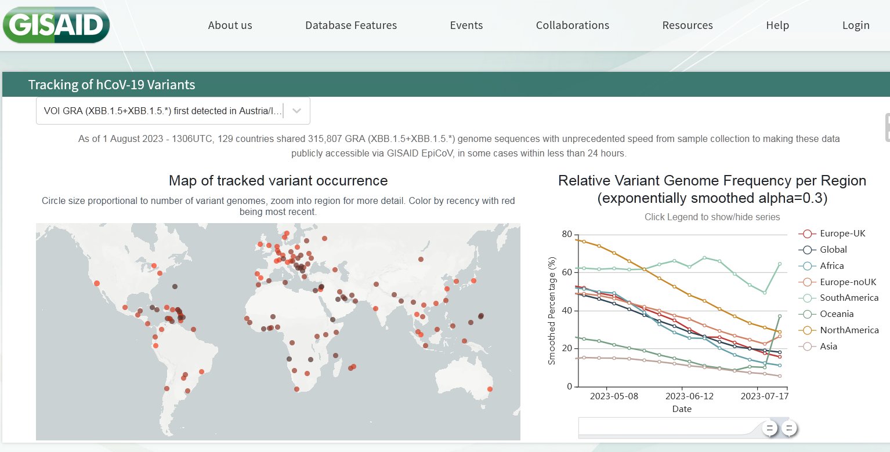The width and height of the screenshot is (890, 452).
Task: Open the Resources menu
Action: (x=688, y=25)
